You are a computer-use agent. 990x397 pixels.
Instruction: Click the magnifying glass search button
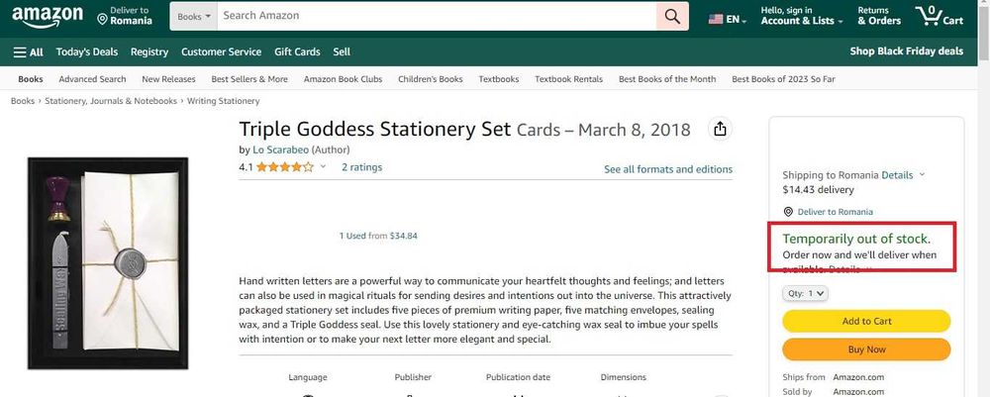point(672,17)
